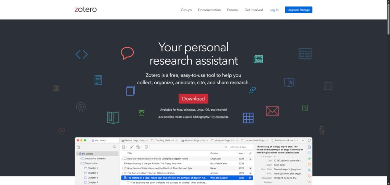Expand the How Famous Writers Mourned item

122,168
